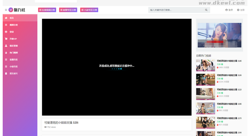The width and height of the screenshot is (248, 136).
Task: Click the flame icon beside 热门视频
Action: pyautogui.click(x=6, y=53)
